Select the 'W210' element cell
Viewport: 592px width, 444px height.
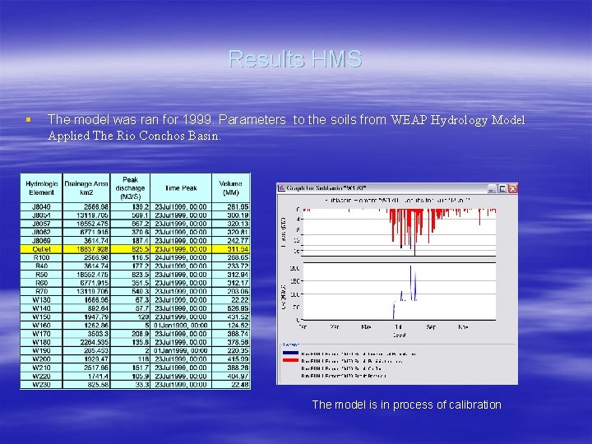point(42,368)
